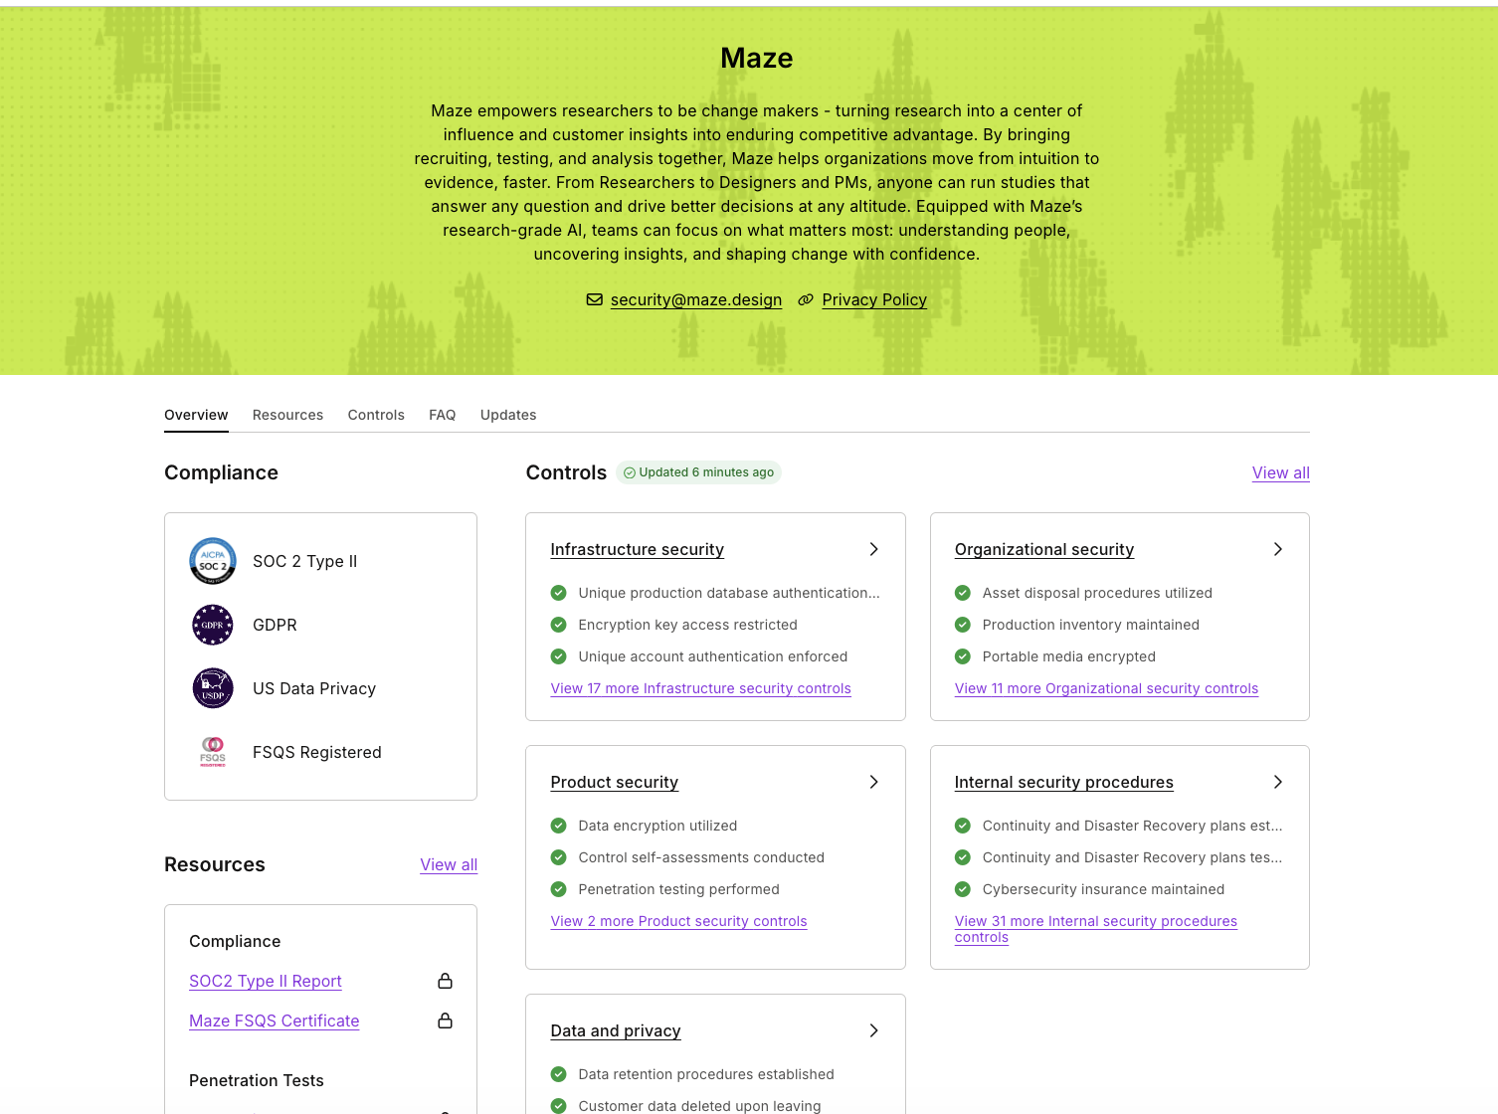Expand Infrastructure security with its chevron
Screen dimensions: 1498x1114
[873, 549]
